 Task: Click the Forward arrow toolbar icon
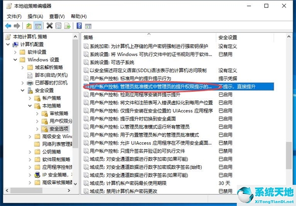[x=17, y=26]
